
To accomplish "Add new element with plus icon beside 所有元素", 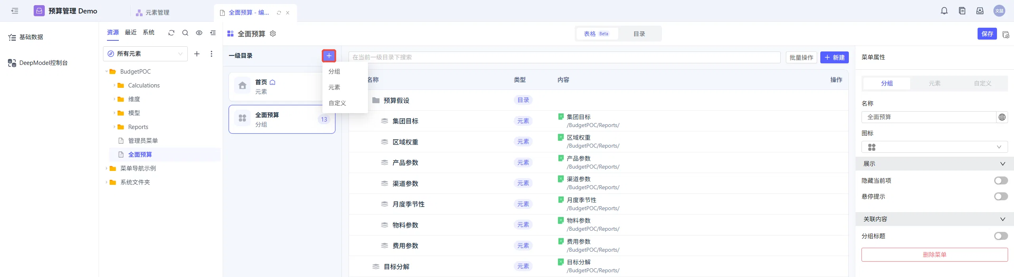I will (x=197, y=54).
